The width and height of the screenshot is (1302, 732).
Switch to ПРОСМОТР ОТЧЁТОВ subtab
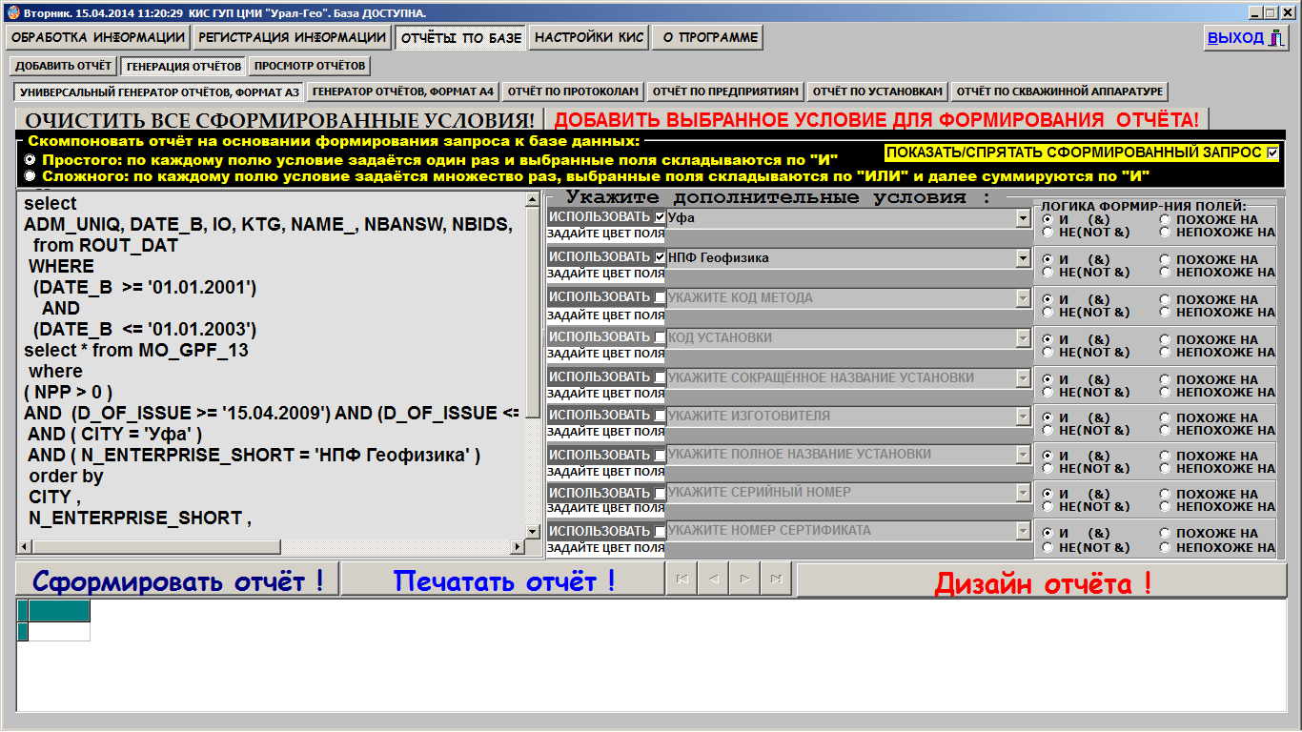click(310, 66)
